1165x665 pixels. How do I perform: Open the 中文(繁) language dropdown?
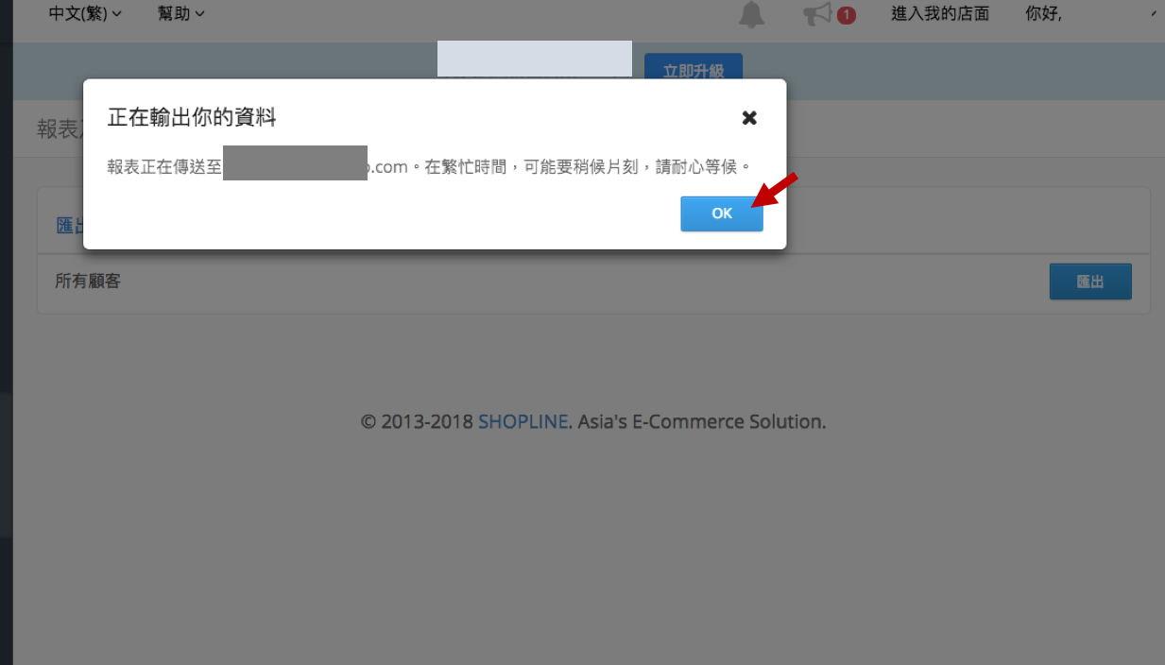tap(85, 13)
